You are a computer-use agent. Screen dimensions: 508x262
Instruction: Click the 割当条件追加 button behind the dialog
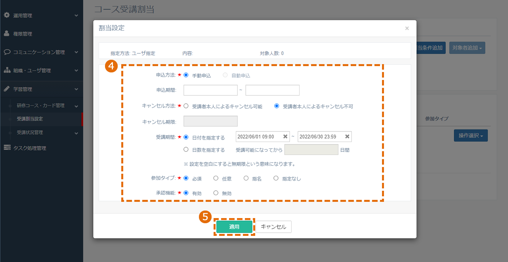[x=431, y=48]
